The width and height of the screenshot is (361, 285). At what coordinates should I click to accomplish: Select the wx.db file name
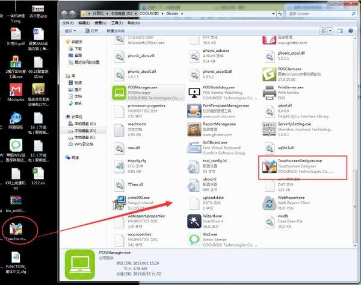click(x=283, y=216)
